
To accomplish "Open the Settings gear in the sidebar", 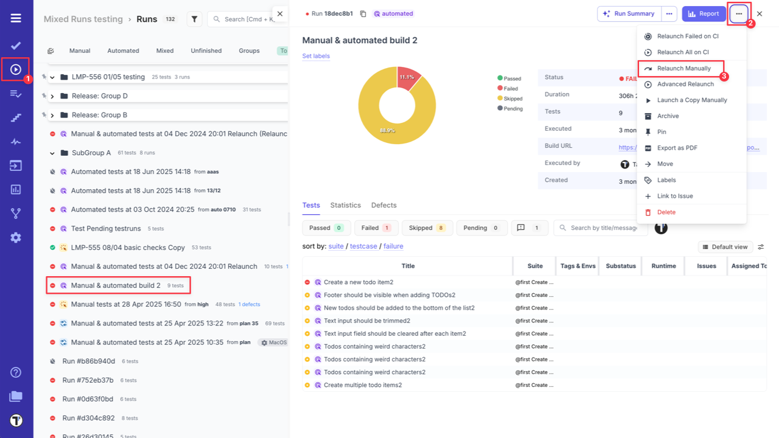I will coord(15,237).
